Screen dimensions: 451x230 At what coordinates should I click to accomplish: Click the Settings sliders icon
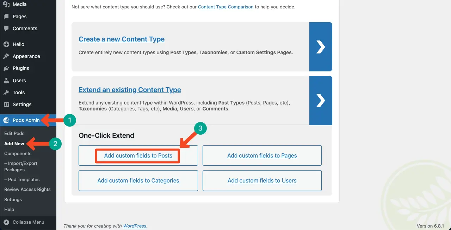(x=6, y=104)
